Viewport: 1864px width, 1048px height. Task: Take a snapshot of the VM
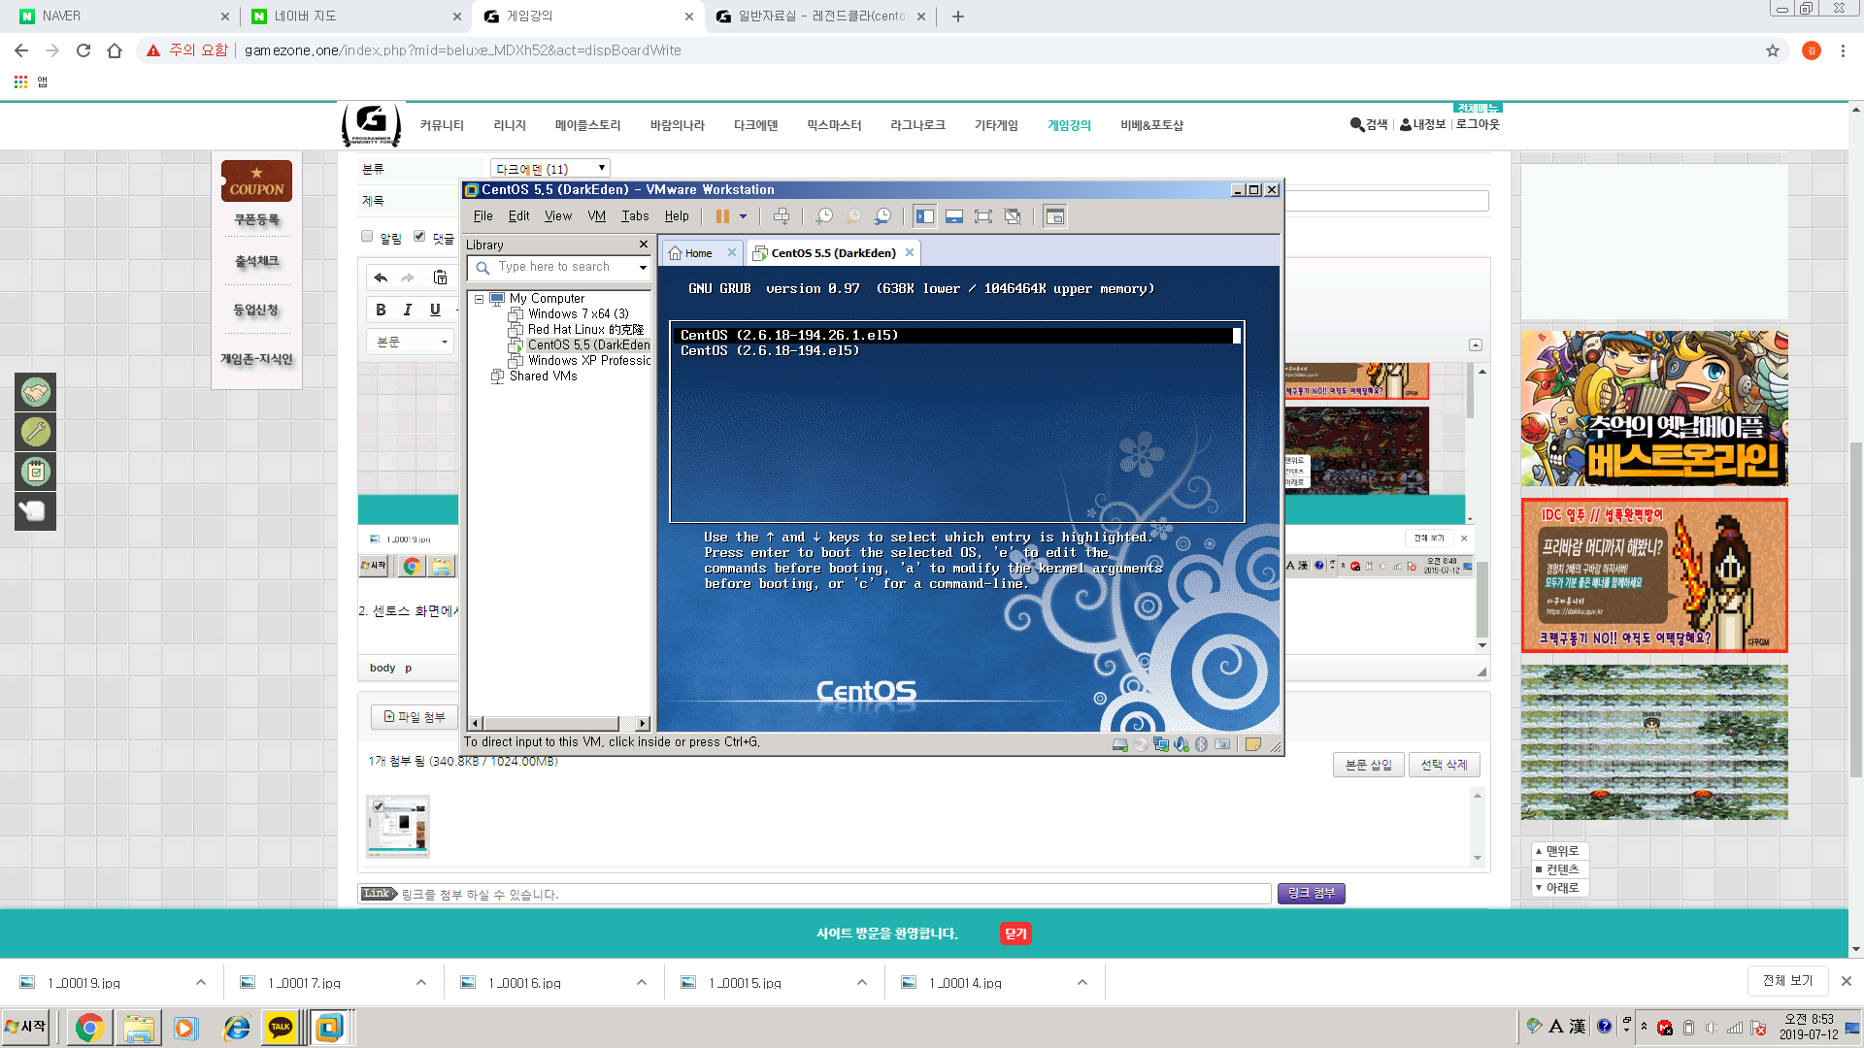[x=824, y=216]
